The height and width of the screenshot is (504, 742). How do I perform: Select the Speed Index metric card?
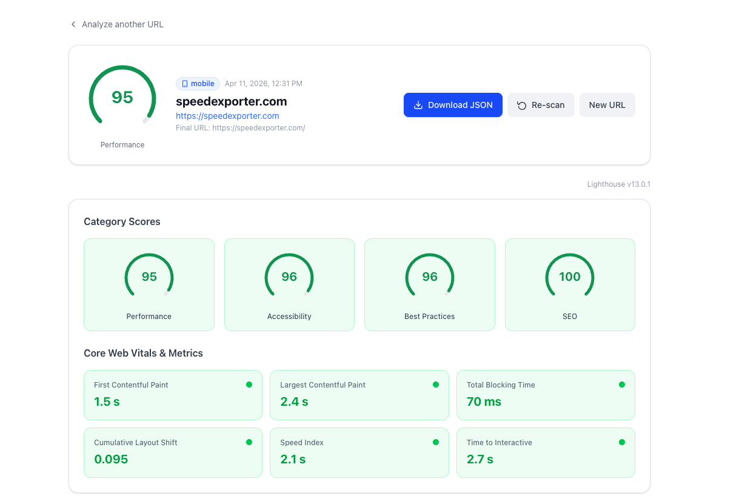pos(359,452)
